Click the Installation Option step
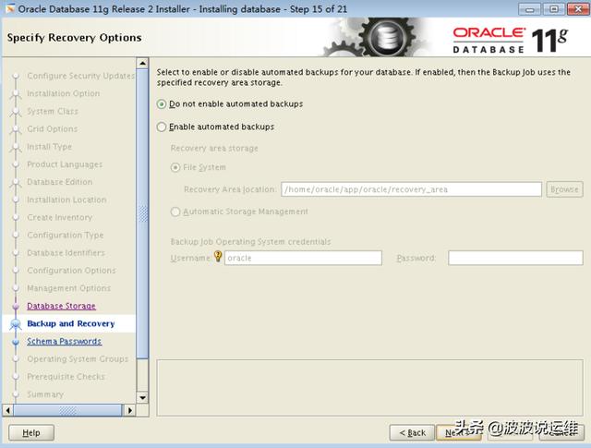 [64, 93]
